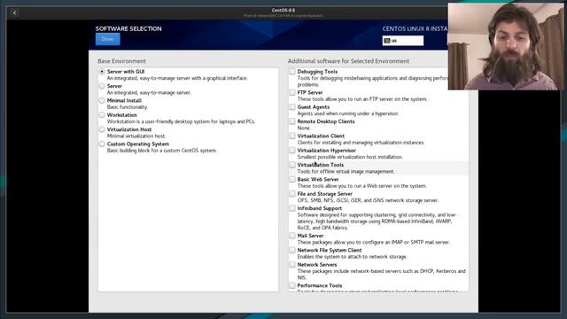Enable the Infiniband Support checkbox
567x319 pixels.
292,208
